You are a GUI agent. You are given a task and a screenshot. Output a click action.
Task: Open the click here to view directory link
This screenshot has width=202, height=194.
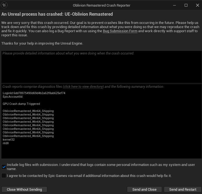pyautogui.click(x=83, y=87)
